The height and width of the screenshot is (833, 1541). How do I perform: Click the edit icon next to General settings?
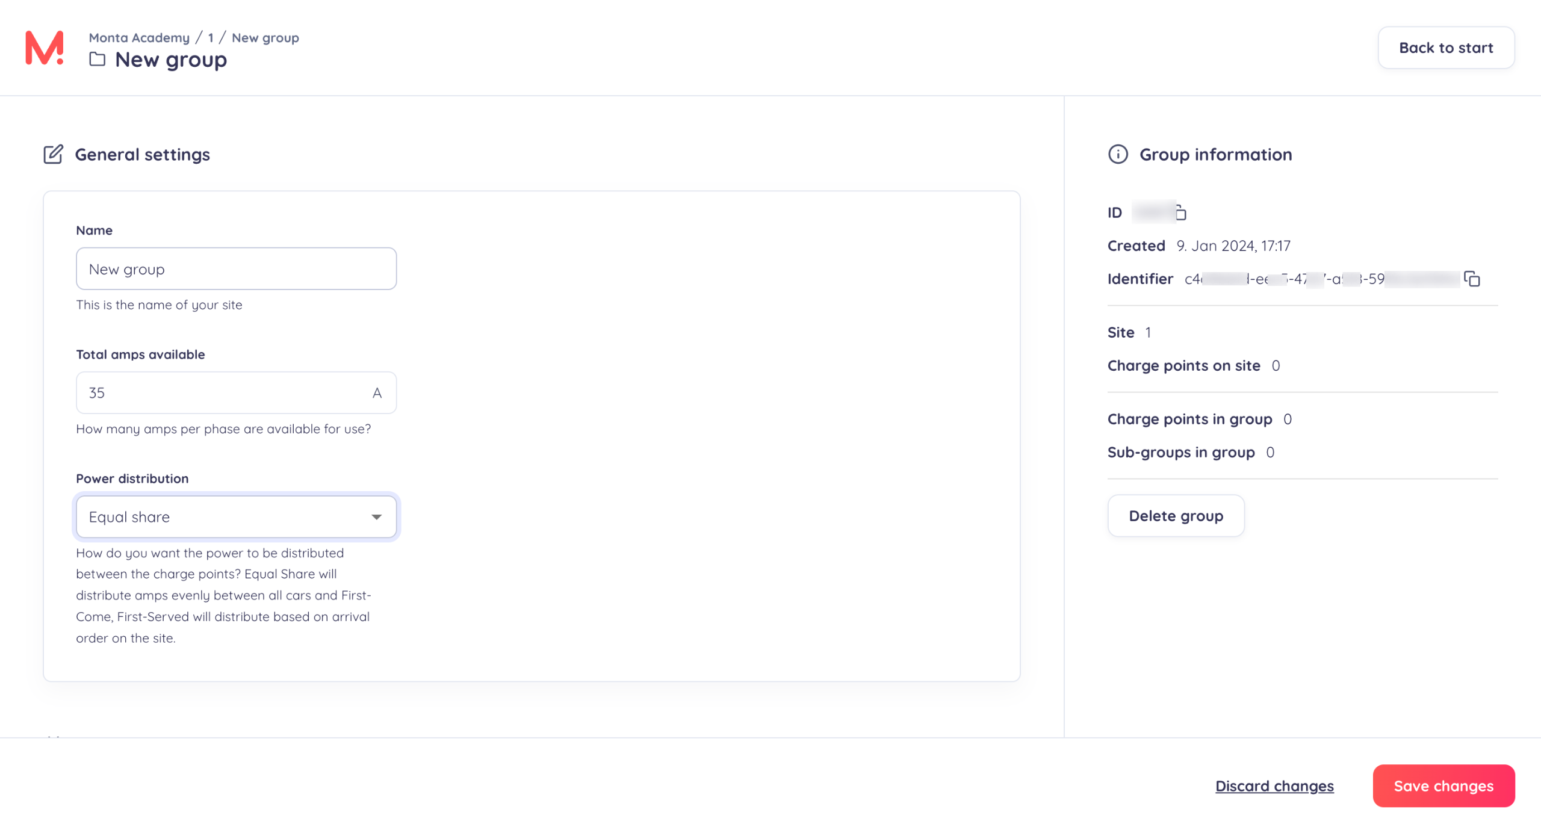tap(53, 154)
